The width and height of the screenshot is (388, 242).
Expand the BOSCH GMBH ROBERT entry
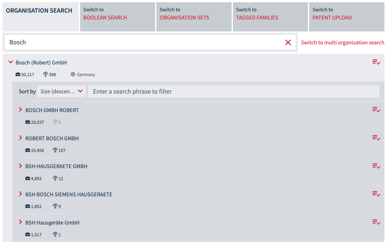(x=20, y=110)
